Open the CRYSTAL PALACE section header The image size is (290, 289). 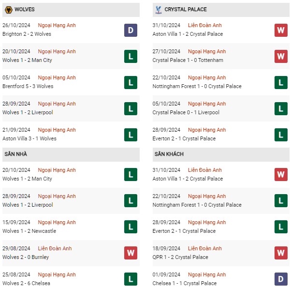click(x=221, y=10)
